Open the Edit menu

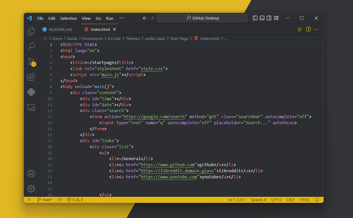52,18
